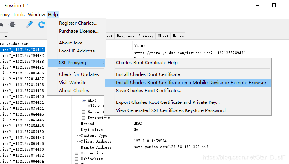The image size is (289, 164).
Task: Install Root Certificate on Mobile Device option
Action: point(188,83)
